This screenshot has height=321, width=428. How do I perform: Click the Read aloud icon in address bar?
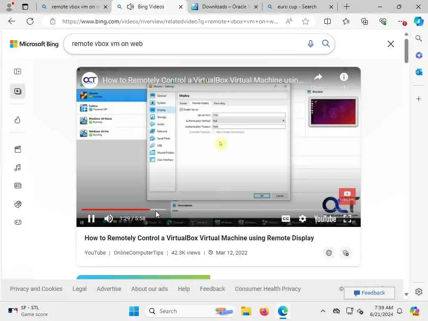click(x=289, y=21)
